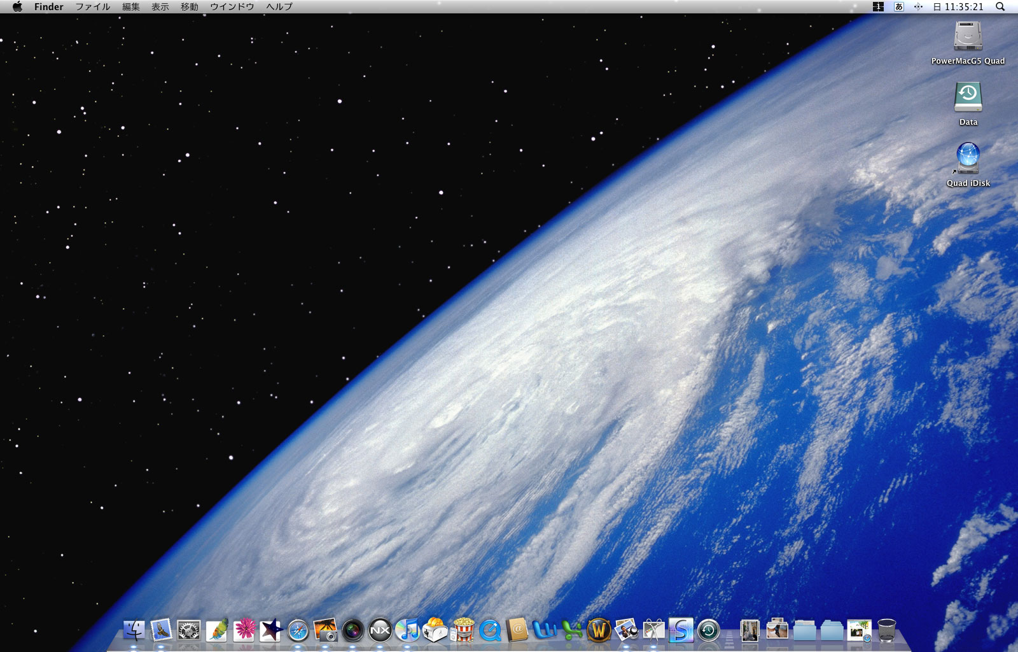Screen dimensions: 1018x652
Task: Open the 表示 menu
Action: (x=160, y=7)
